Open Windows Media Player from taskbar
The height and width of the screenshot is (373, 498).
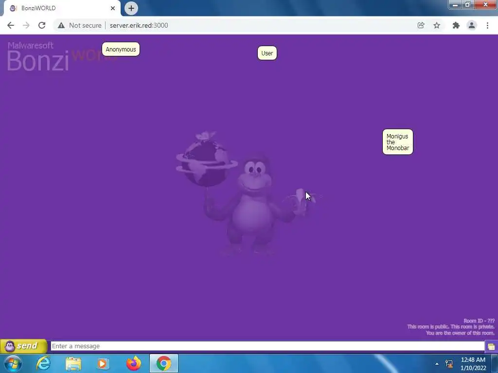pos(103,363)
